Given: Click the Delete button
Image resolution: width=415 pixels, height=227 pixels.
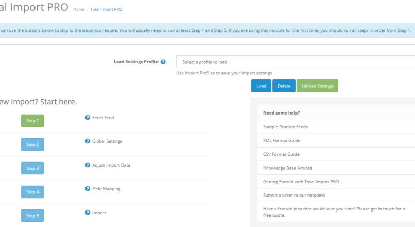Looking at the screenshot, I should tap(284, 86).
